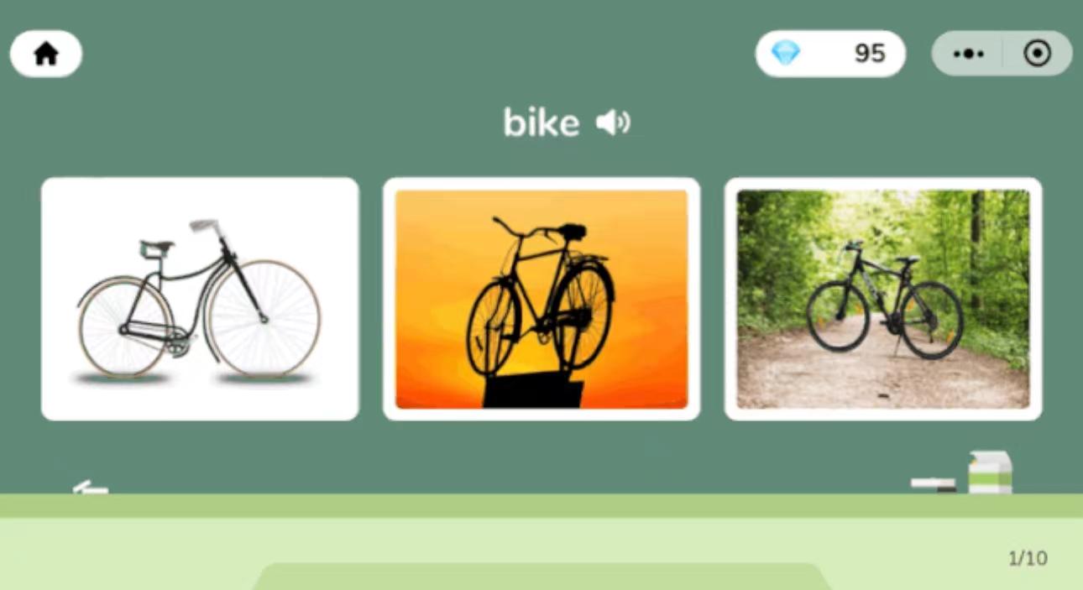Choose the bicycle silhouette at sunset
This screenshot has height=590, width=1083.
pyautogui.click(x=541, y=299)
